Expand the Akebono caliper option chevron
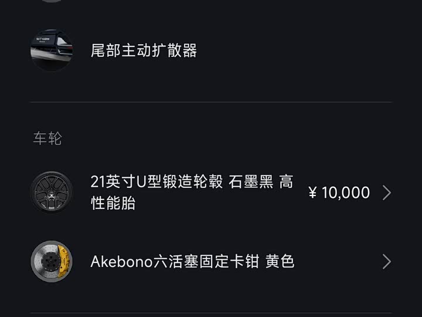The image size is (422, 317). (x=386, y=261)
